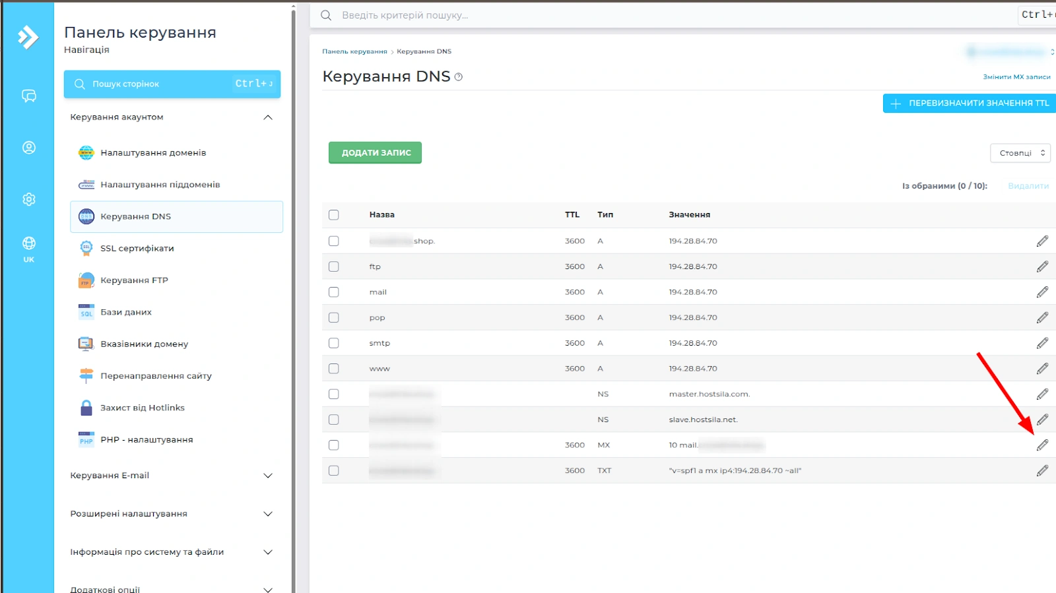Sort by the Значення column header

(690, 215)
